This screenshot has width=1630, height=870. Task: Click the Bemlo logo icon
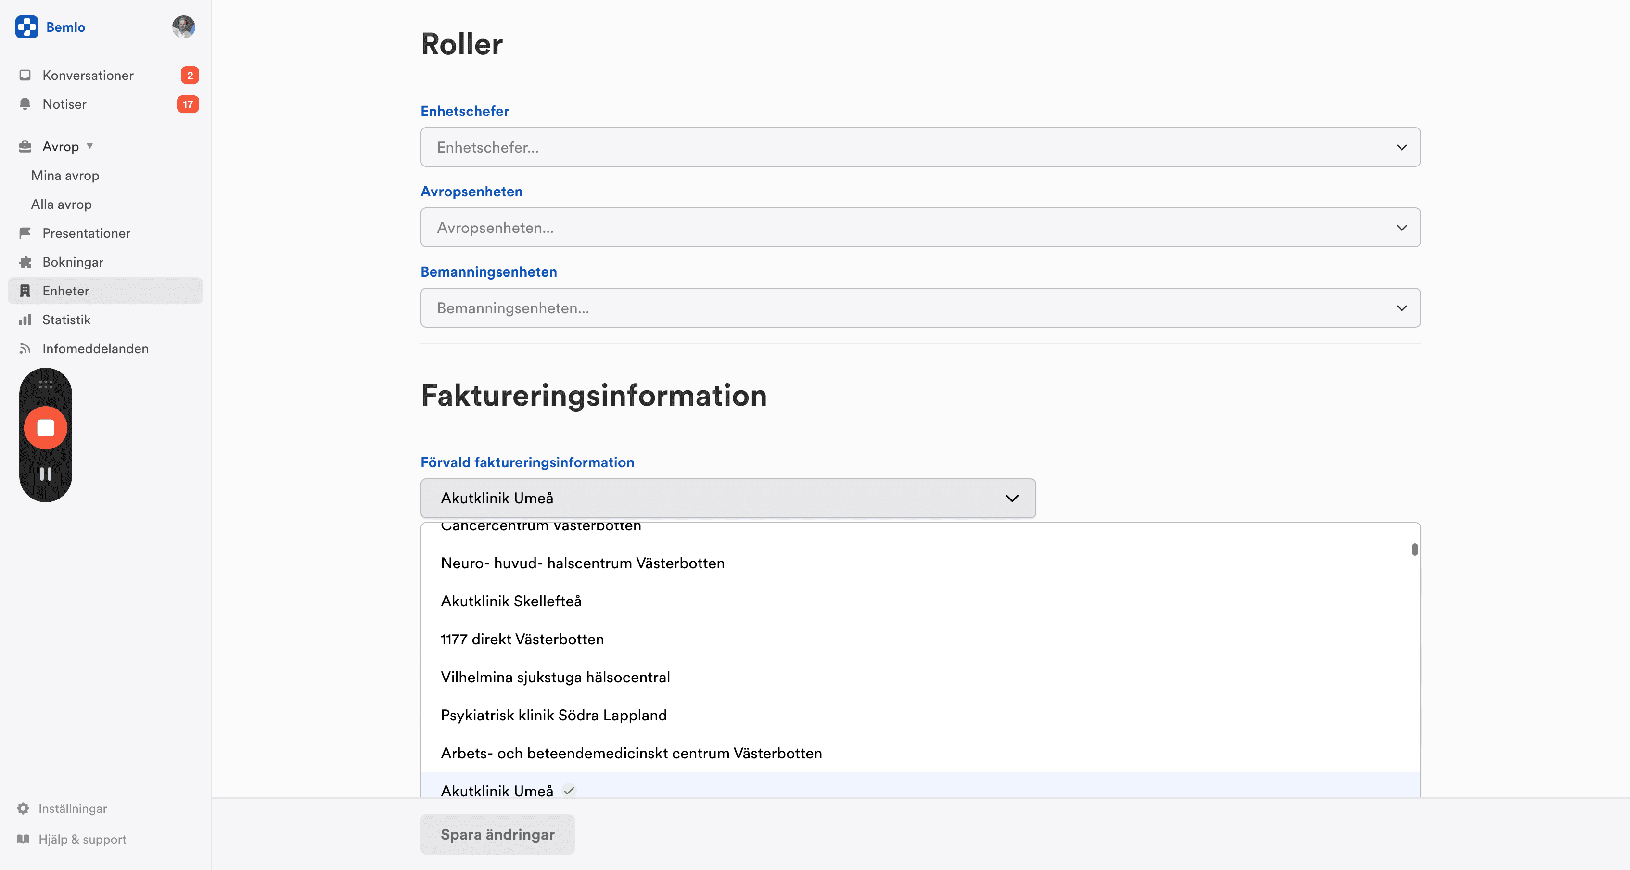pyautogui.click(x=26, y=27)
